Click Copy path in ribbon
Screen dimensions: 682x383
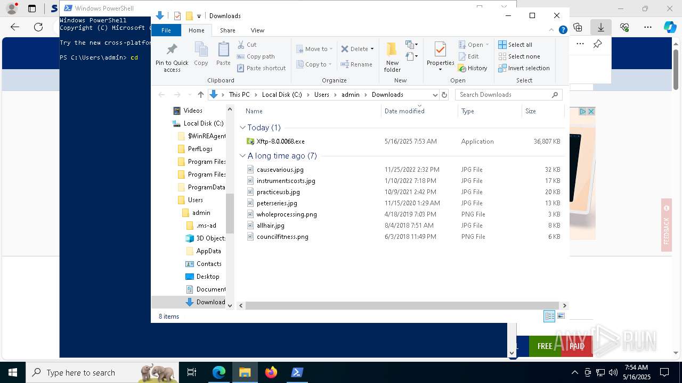(256, 56)
